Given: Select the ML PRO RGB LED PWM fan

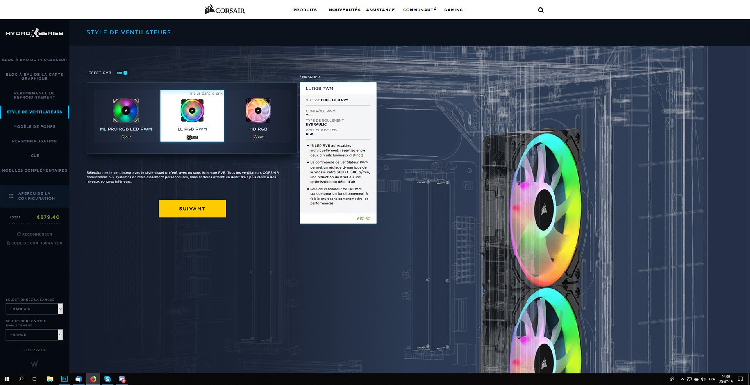Looking at the screenshot, I should 126,116.
